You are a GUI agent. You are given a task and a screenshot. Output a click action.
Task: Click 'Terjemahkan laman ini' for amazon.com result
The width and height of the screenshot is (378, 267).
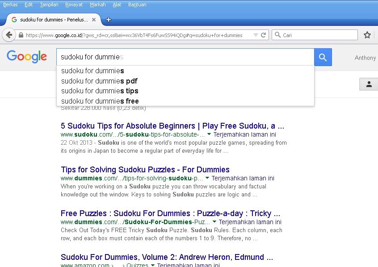pos(188,265)
